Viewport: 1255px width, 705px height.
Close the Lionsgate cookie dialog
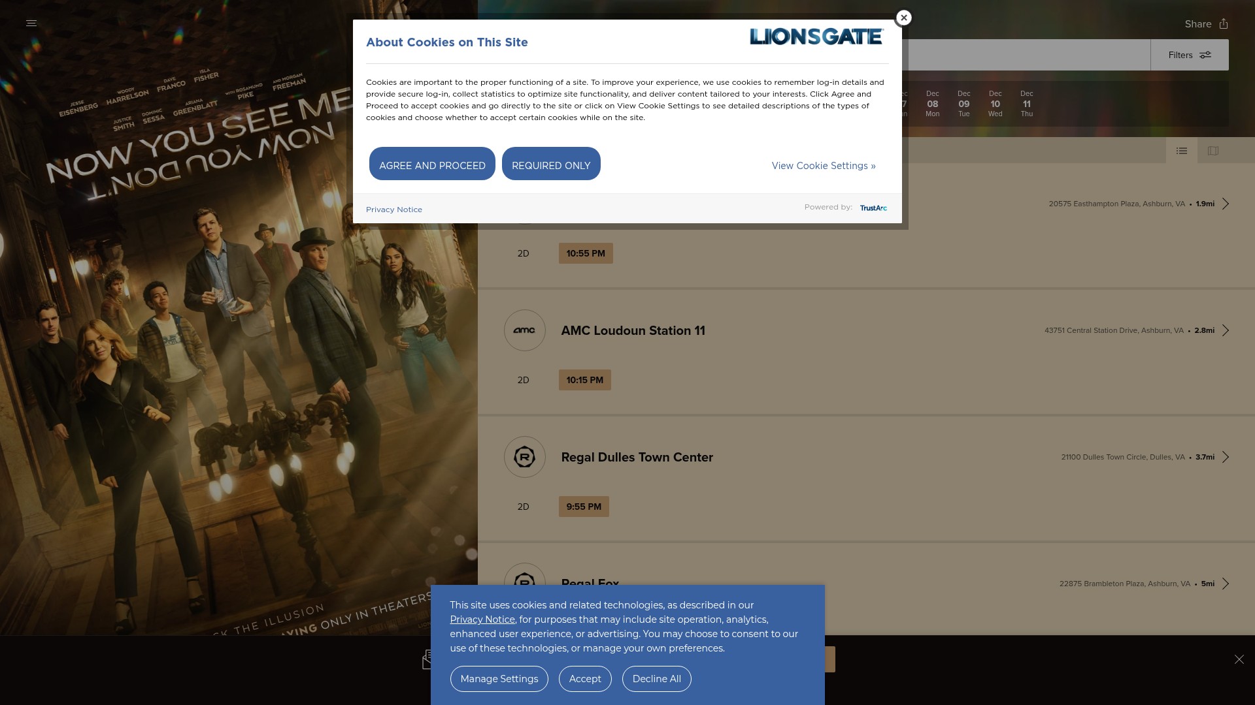(903, 18)
